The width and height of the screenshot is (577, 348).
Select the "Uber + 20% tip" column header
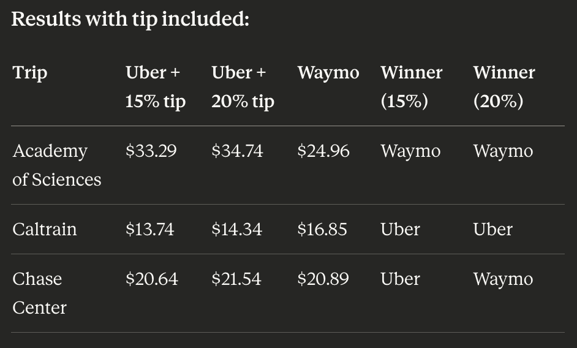tap(243, 86)
